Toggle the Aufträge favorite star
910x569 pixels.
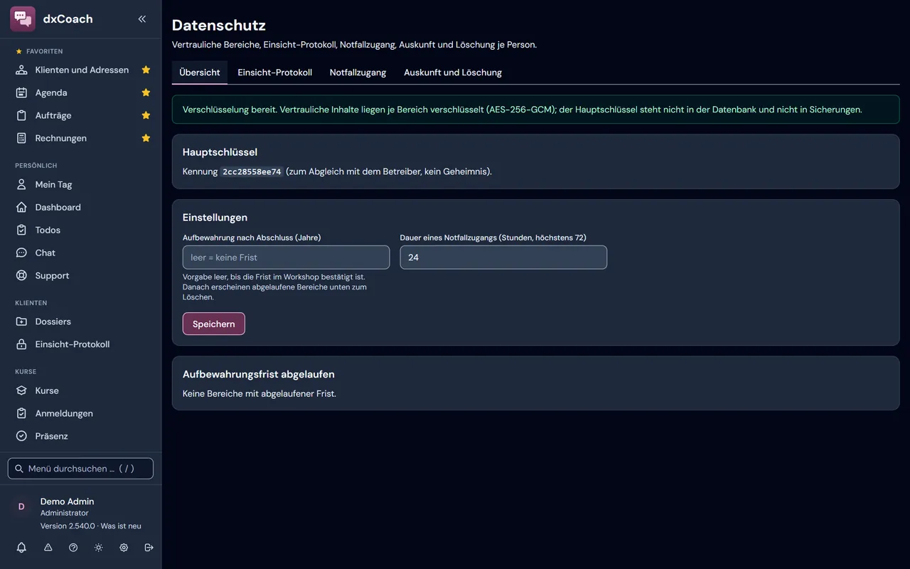[x=146, y=115]
